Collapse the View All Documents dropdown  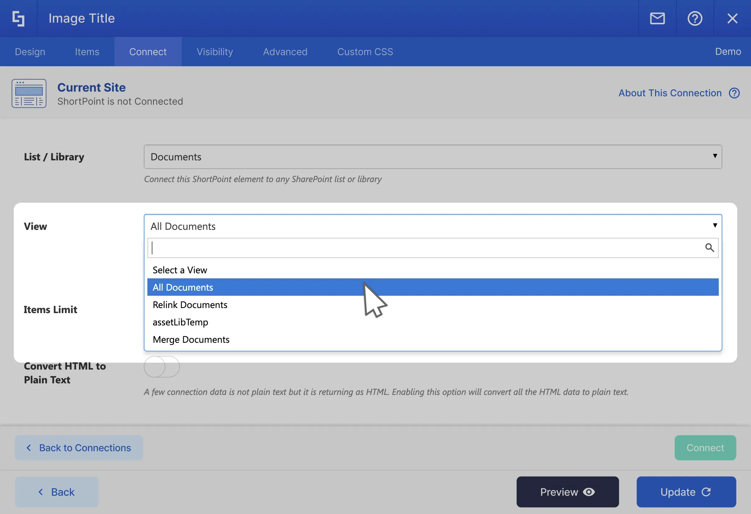tap(433, 226)
